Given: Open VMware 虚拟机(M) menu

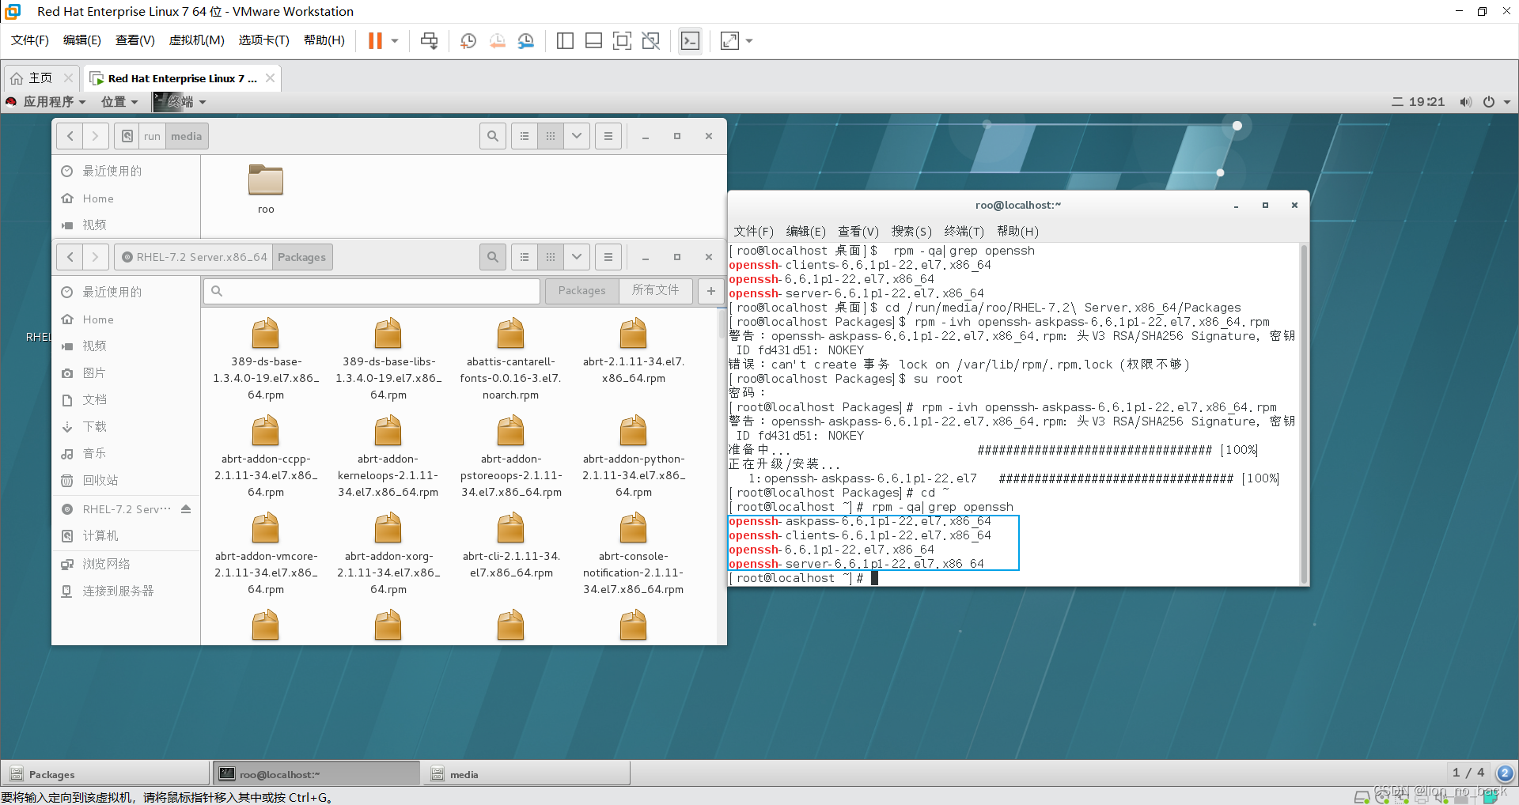Looking at the screenshot, I should tap(197, 40).
